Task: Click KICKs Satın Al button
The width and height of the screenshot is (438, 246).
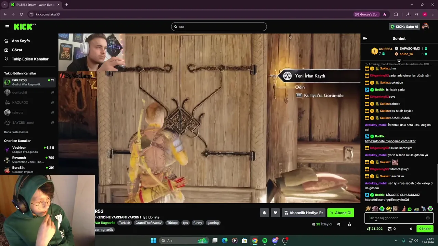Action: tap(404, 27)
